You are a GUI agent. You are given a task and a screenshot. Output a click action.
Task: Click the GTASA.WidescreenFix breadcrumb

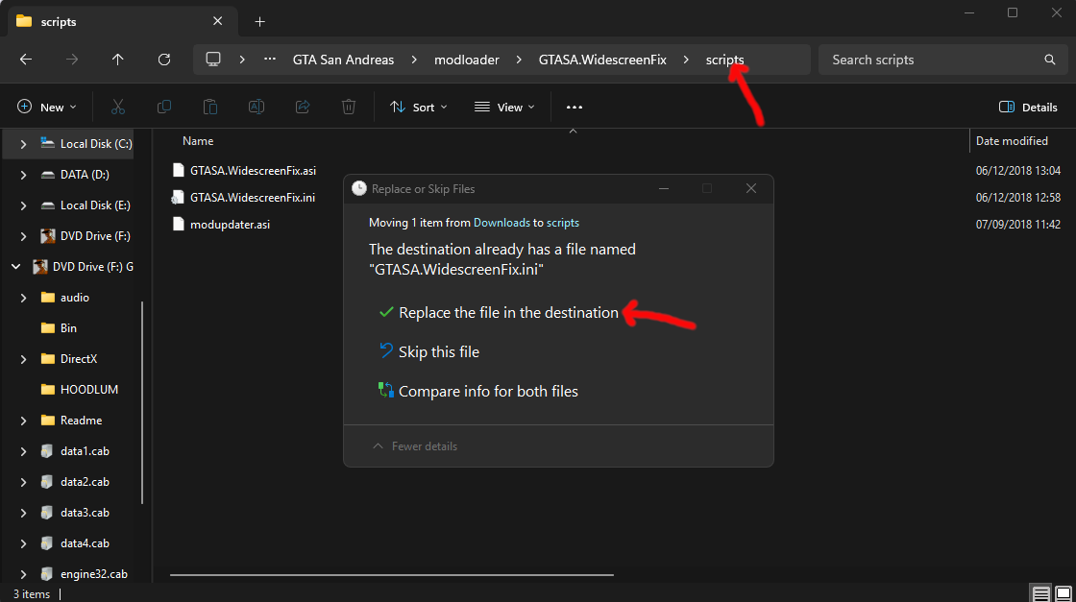(x=602, y=60)
